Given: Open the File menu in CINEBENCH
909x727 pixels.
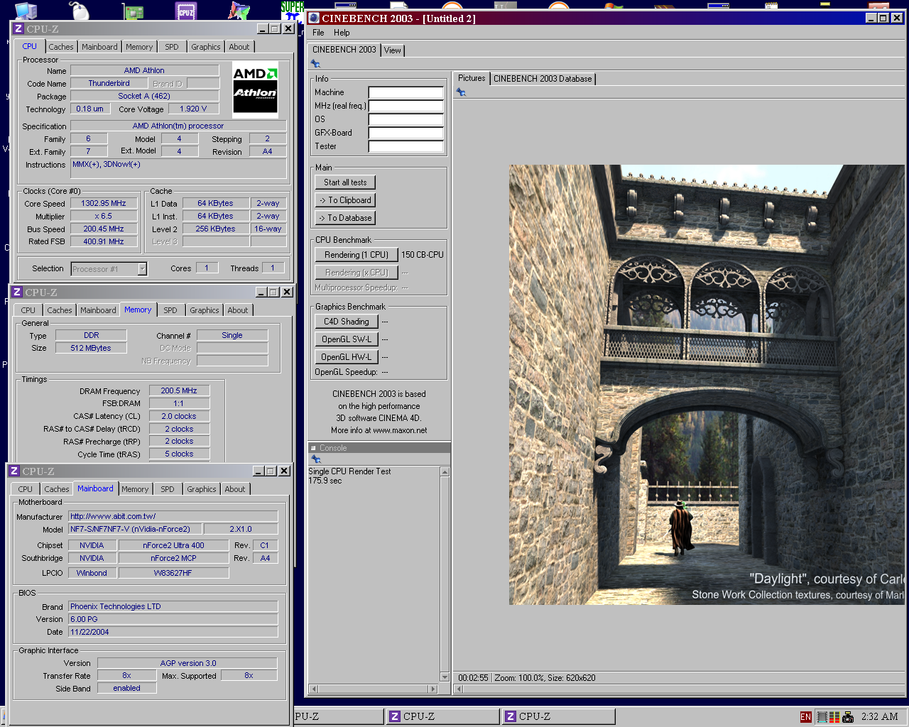Looking at the screenshot, I should 318,33.
